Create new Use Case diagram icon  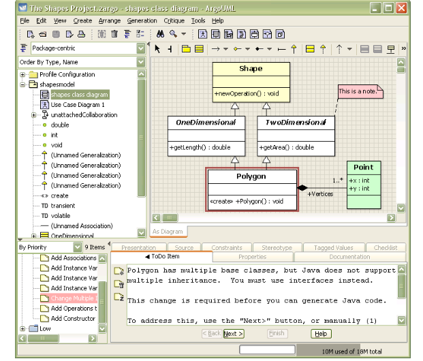202,34
